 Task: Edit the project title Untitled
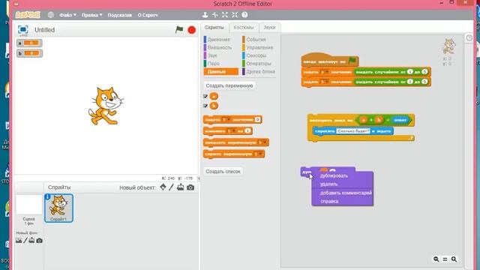click(45, 30)
